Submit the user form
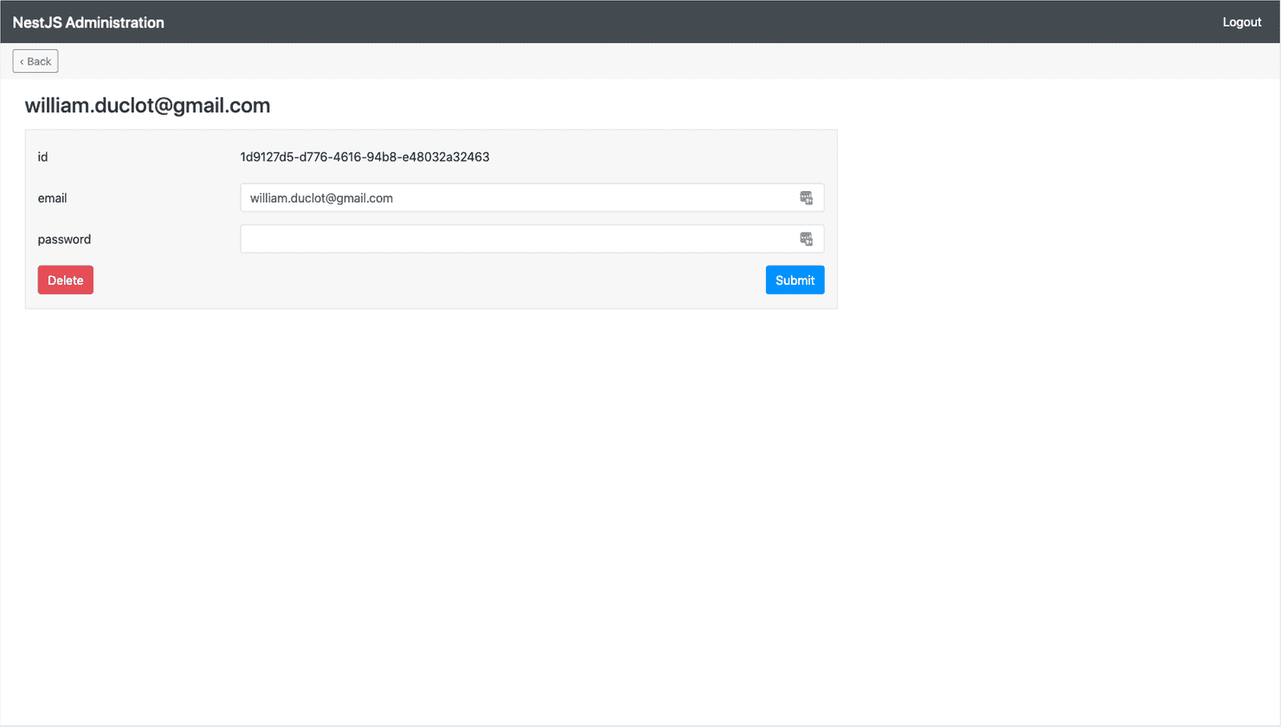 [x=795, y=280]
